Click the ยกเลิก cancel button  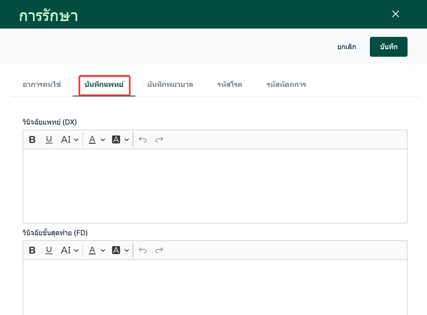tap(347, 47)
